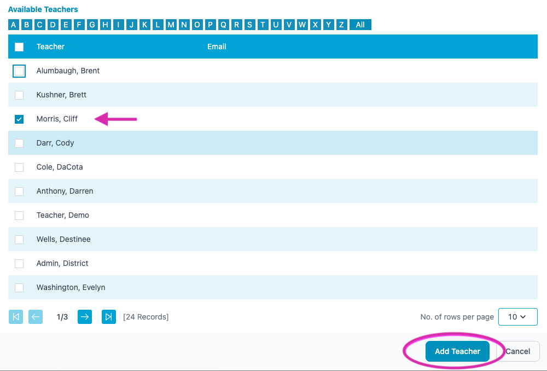Screen dimensions: 547x371
Task: Go to the previous page of teachers
Action: coord(36,317)
